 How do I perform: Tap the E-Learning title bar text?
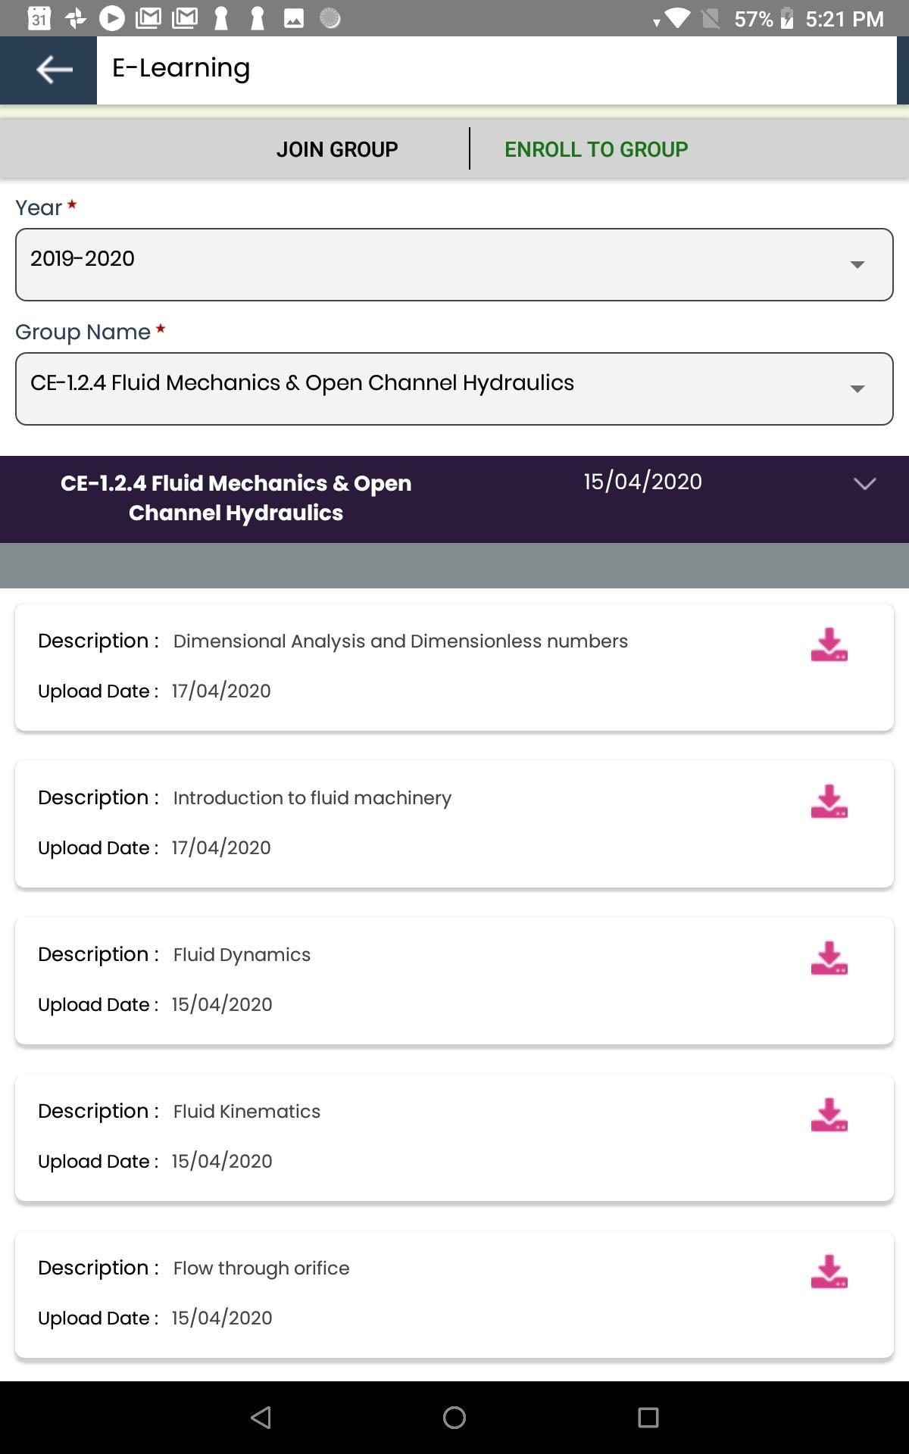pyautogui.click(x=181, y=68)
